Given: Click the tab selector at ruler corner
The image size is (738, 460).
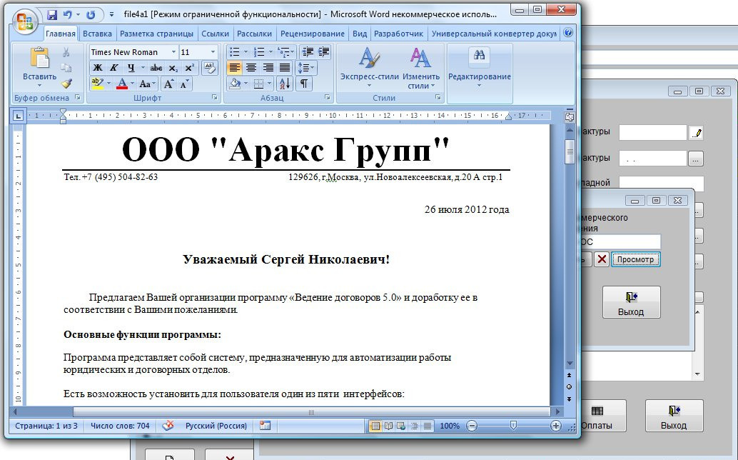Looking at the screenshot, I should [x=18, y=115].
